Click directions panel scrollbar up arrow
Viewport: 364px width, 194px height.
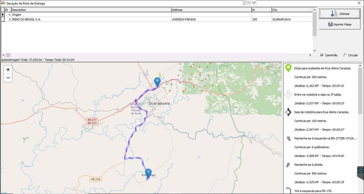click(x=360, y=66)
